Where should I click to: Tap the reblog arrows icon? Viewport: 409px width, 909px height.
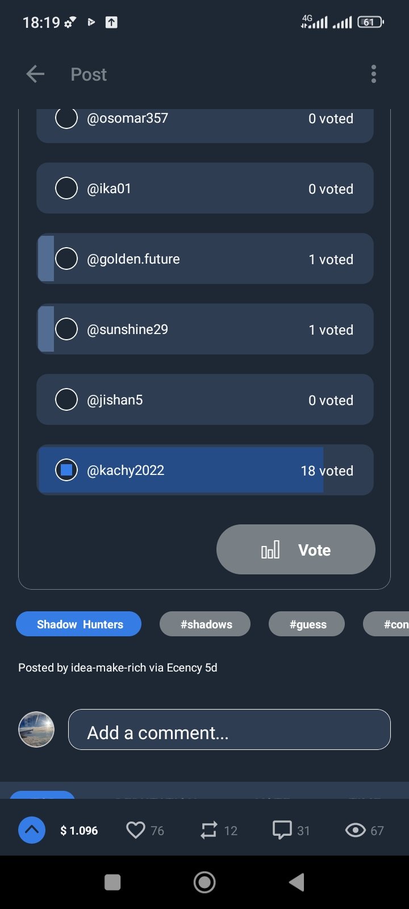coord(208,830)
